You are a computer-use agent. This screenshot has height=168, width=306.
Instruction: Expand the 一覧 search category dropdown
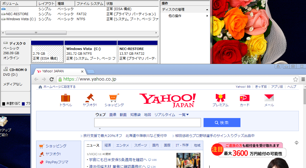(x=184, y=115)
